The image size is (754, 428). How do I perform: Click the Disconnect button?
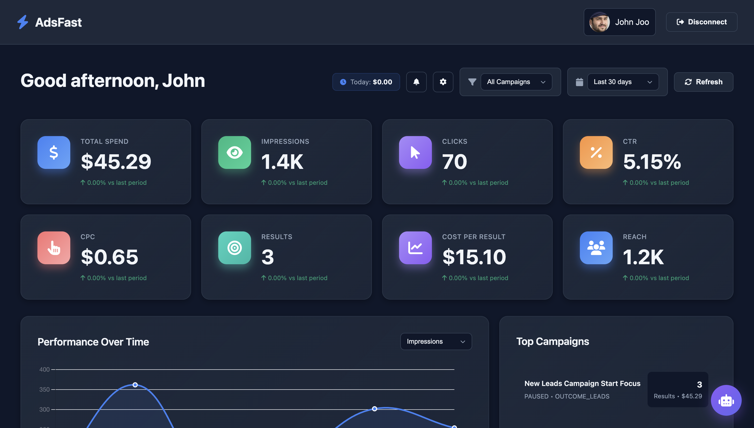[x=702, y=22]
